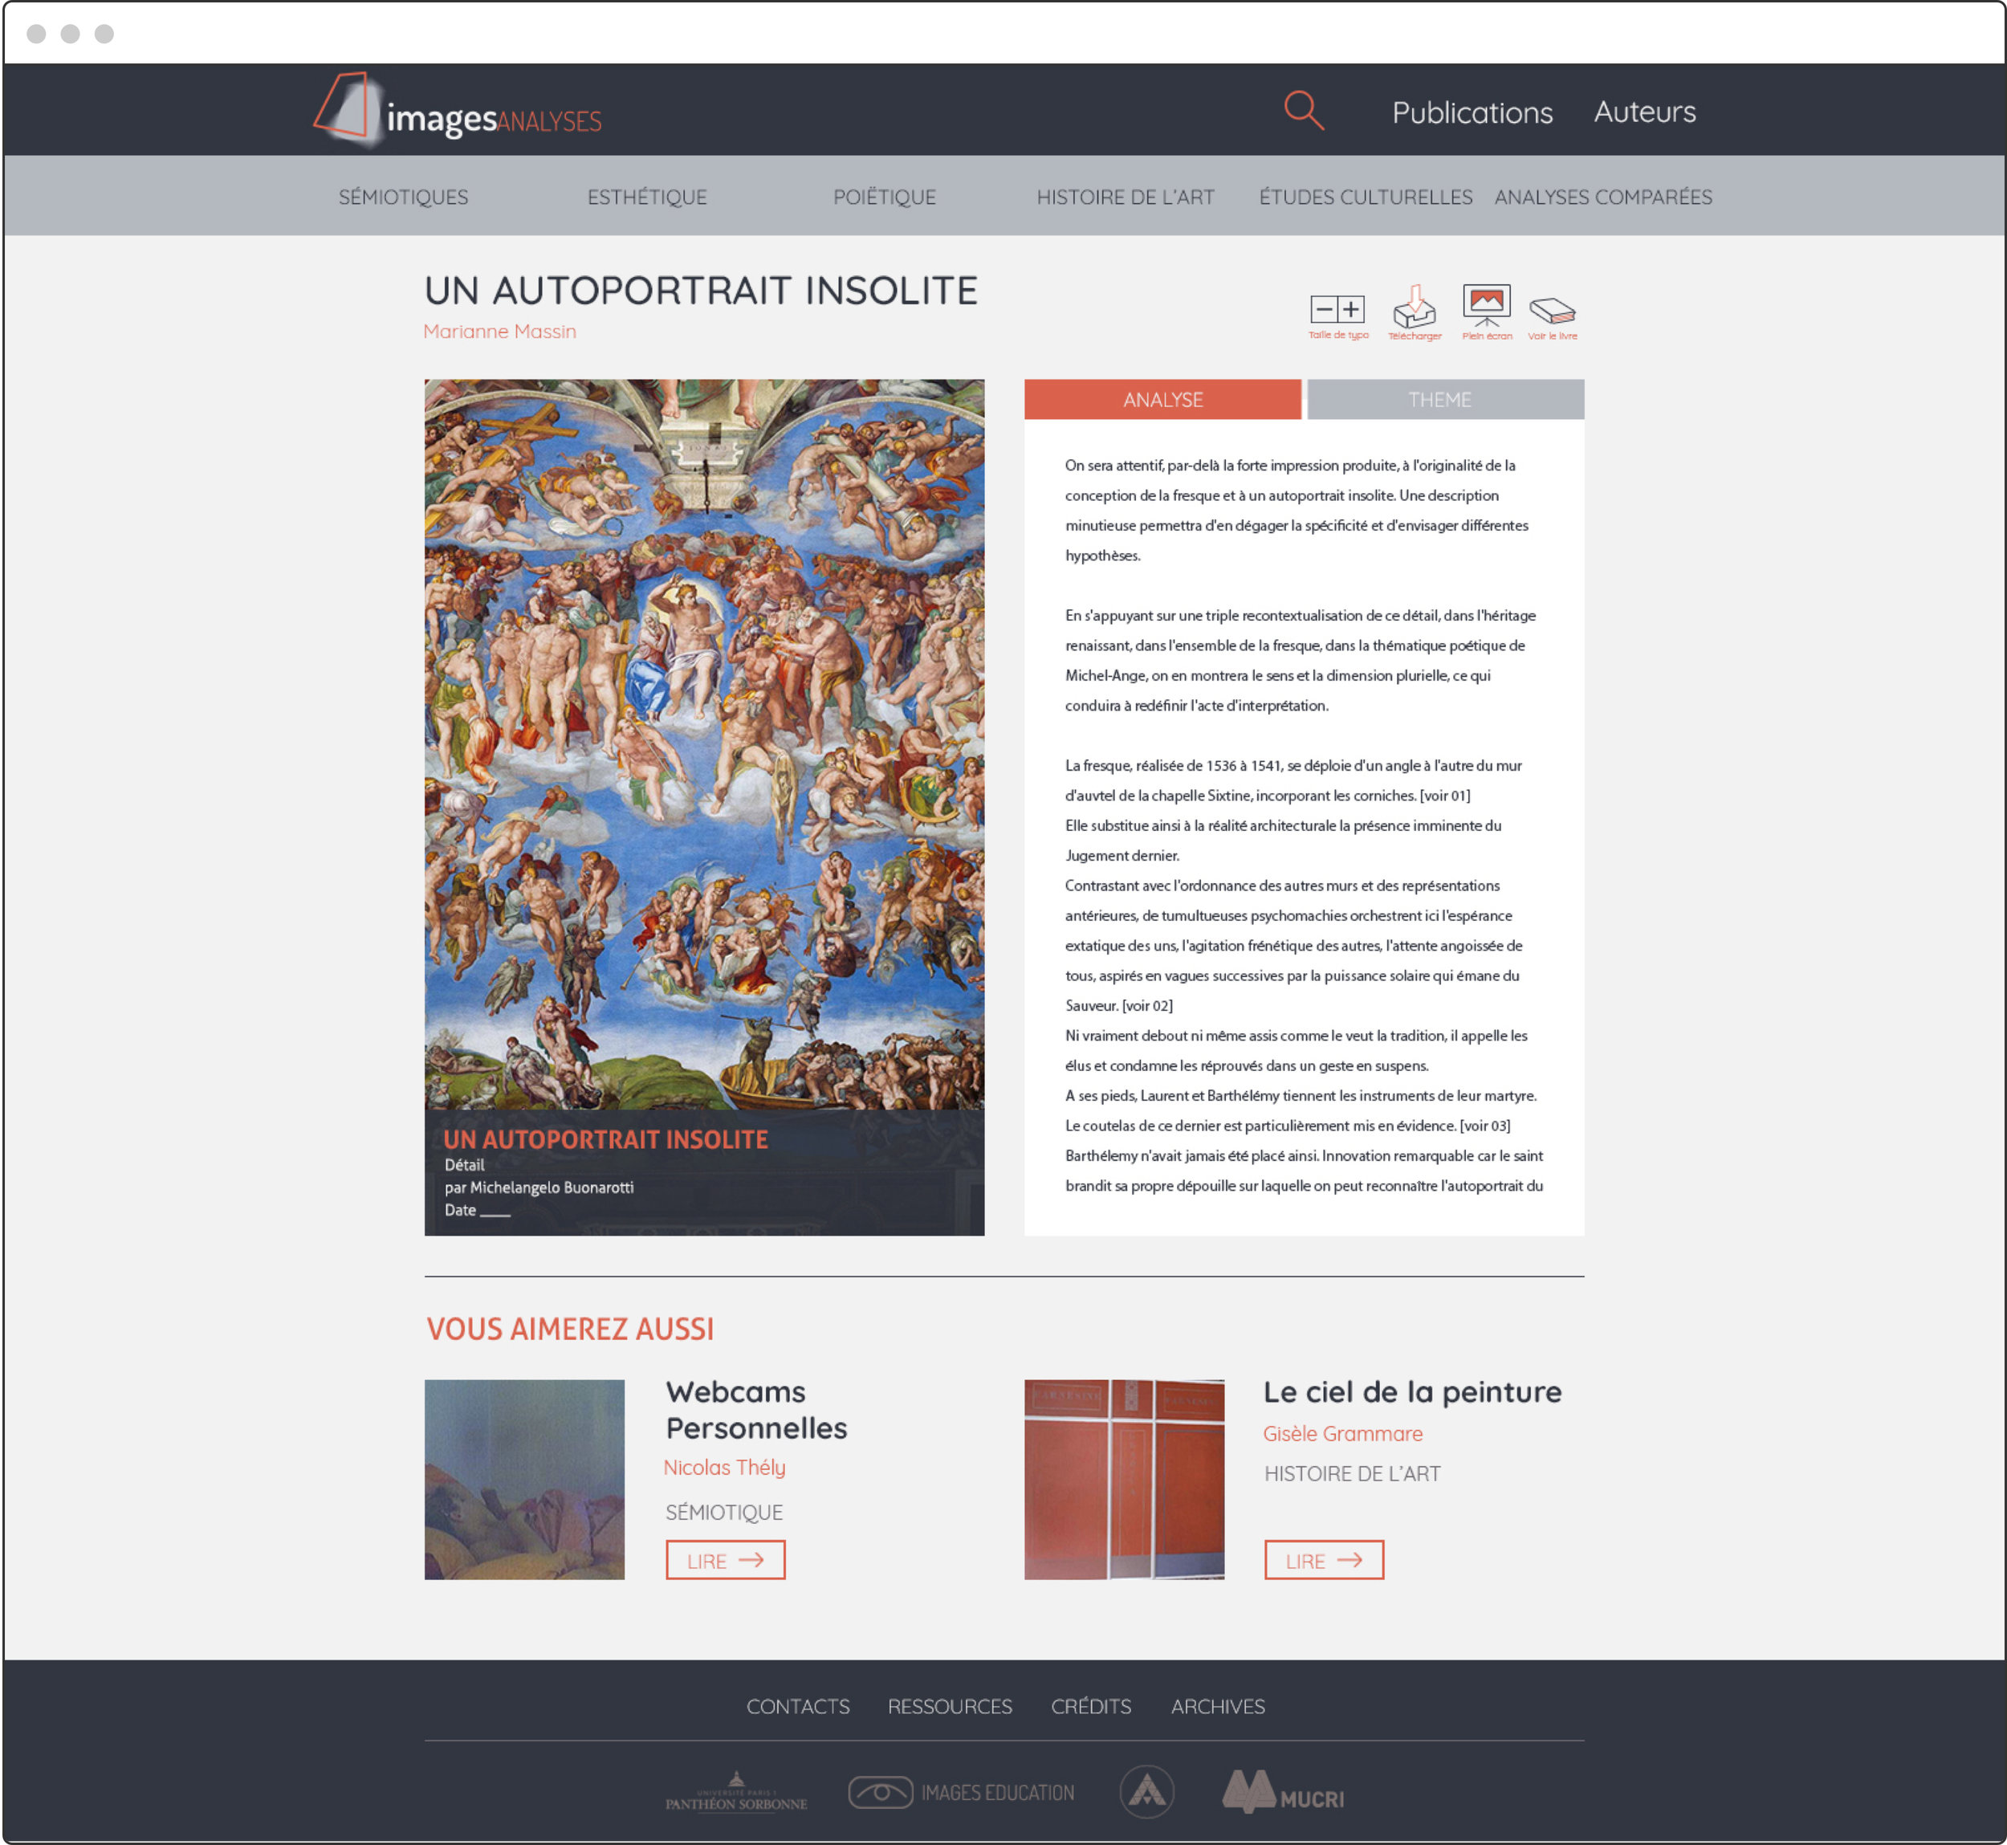The image size is (2007, 1845).
Task: Select the ESTHÉTIQUE category
Action: point(647,197)
